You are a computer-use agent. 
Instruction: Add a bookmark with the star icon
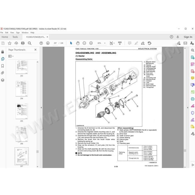9,43
